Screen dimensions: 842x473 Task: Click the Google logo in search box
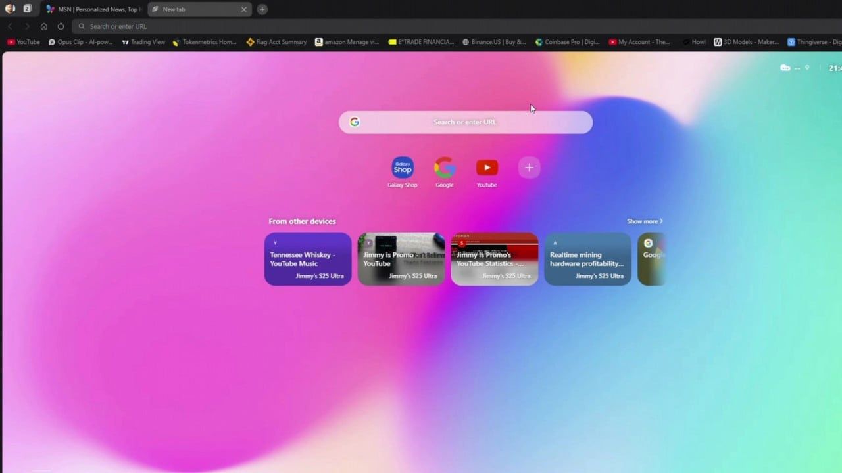355,122
